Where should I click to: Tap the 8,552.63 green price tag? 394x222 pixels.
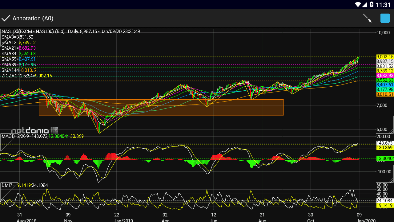(x=385, y=80)
